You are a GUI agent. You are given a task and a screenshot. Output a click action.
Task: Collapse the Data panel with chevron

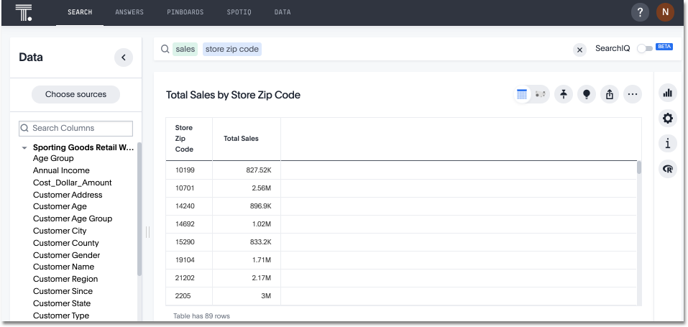point(124,57)
